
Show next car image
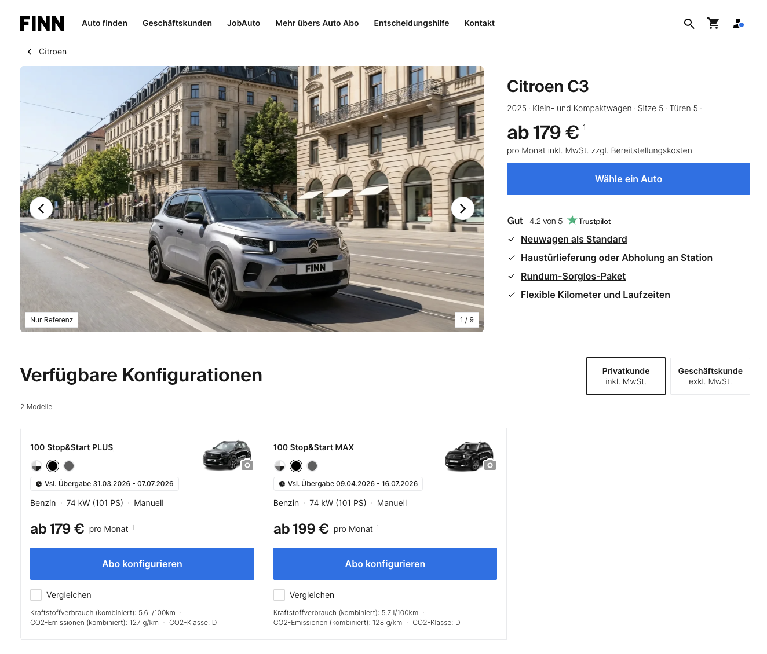click(462, 208)
